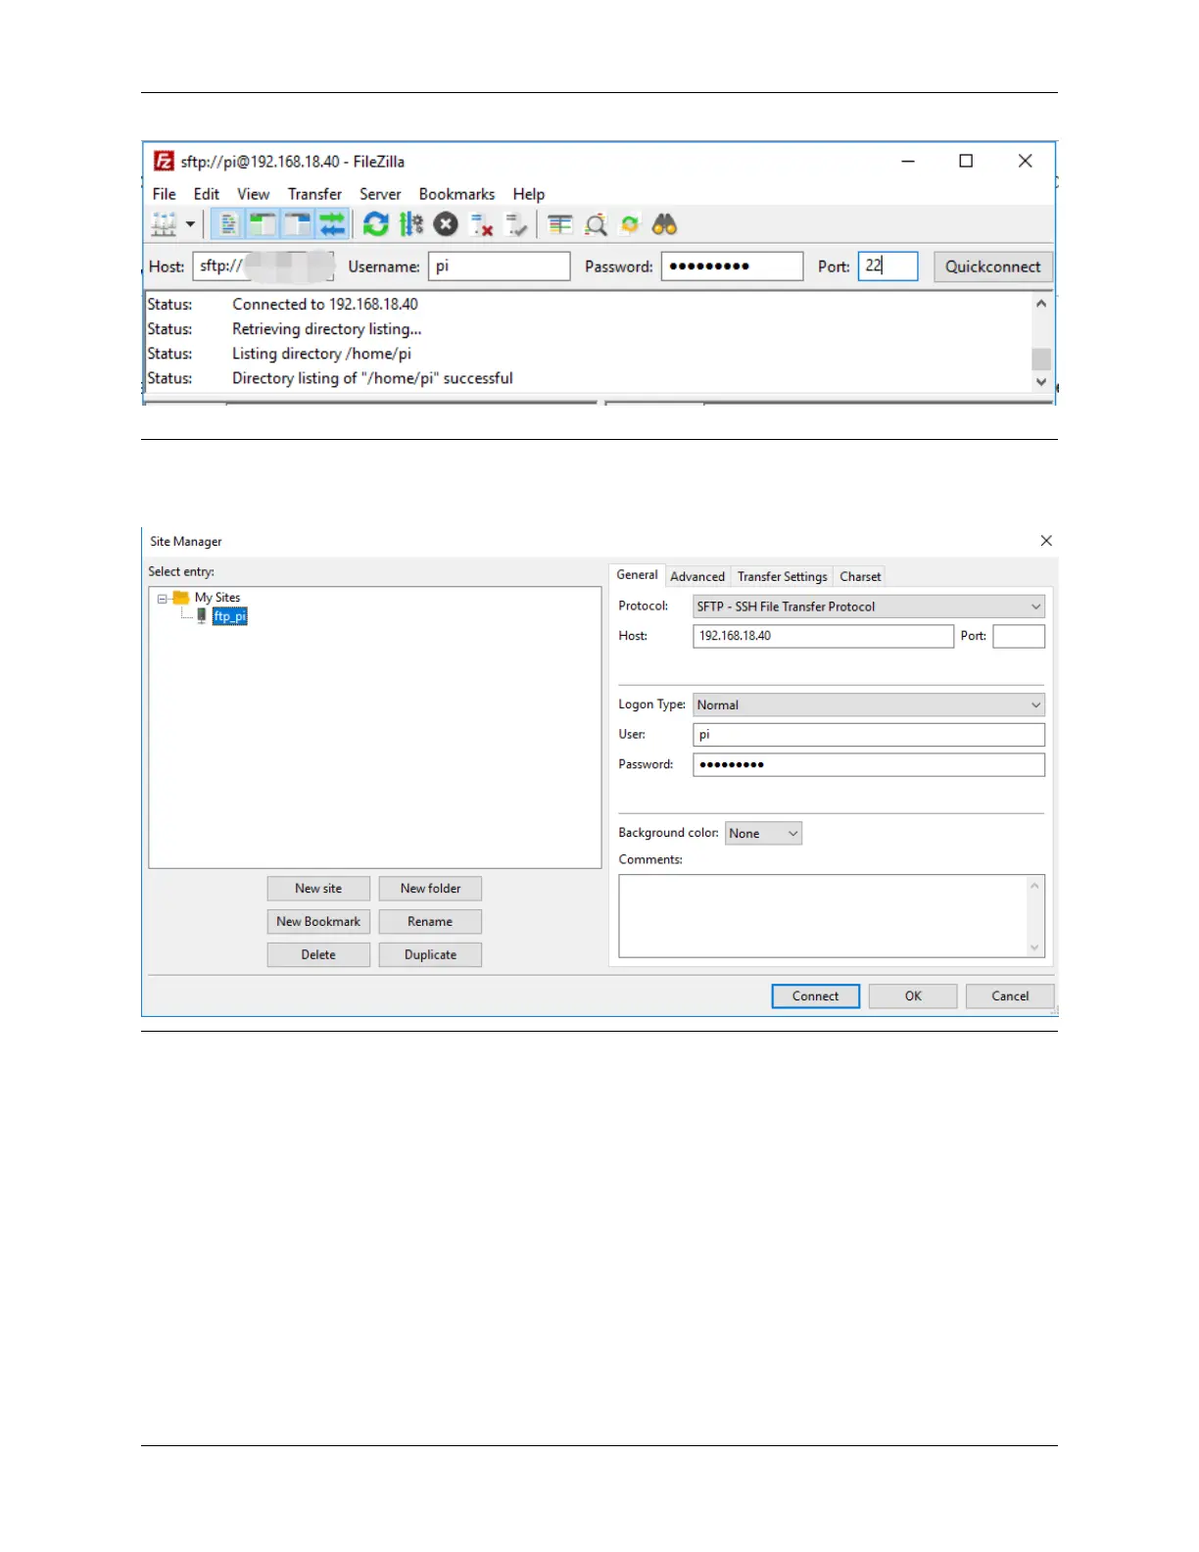This screenshot has height=1552, width=1199.
Task: Select the ftp_pi site entry
Action: 230,616
